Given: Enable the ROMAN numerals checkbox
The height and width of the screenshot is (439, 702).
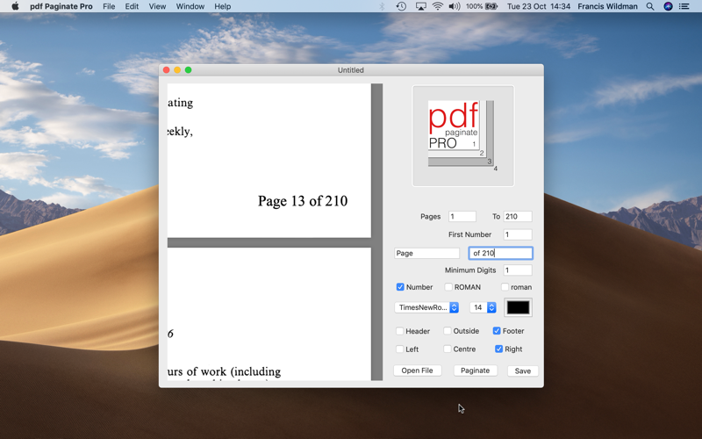Looking at the screenshot, I should click(448, 287).
